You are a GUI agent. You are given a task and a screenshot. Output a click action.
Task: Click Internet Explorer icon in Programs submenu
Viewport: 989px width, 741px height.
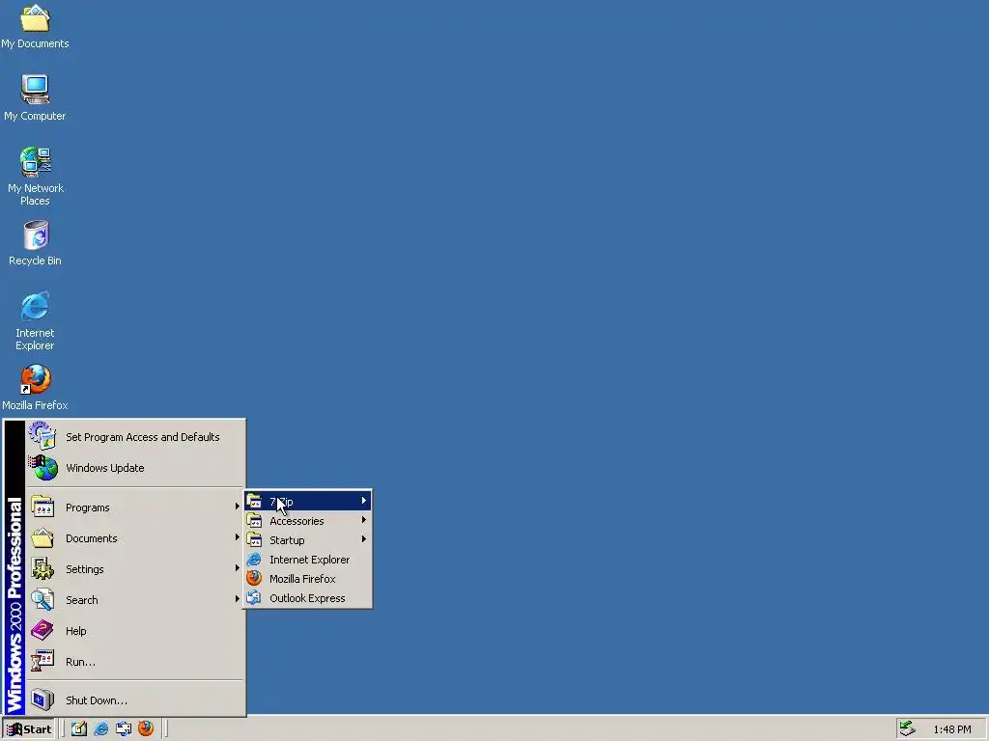(x=254, y=559)
